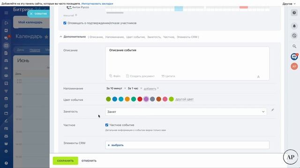
Task: Remove the 'За 10 минут' reminder
Action: pyautogui.click(x=125, y=88)
